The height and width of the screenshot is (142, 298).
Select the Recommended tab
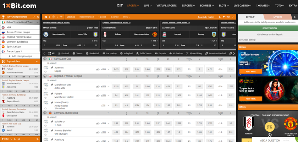point(87,17)
